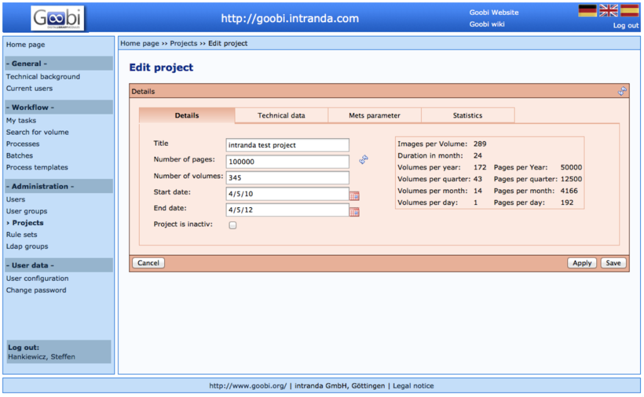Viewport: 644px width, 397px height.
Task: Open Batches in sidebar
Action: click(19, 155)
